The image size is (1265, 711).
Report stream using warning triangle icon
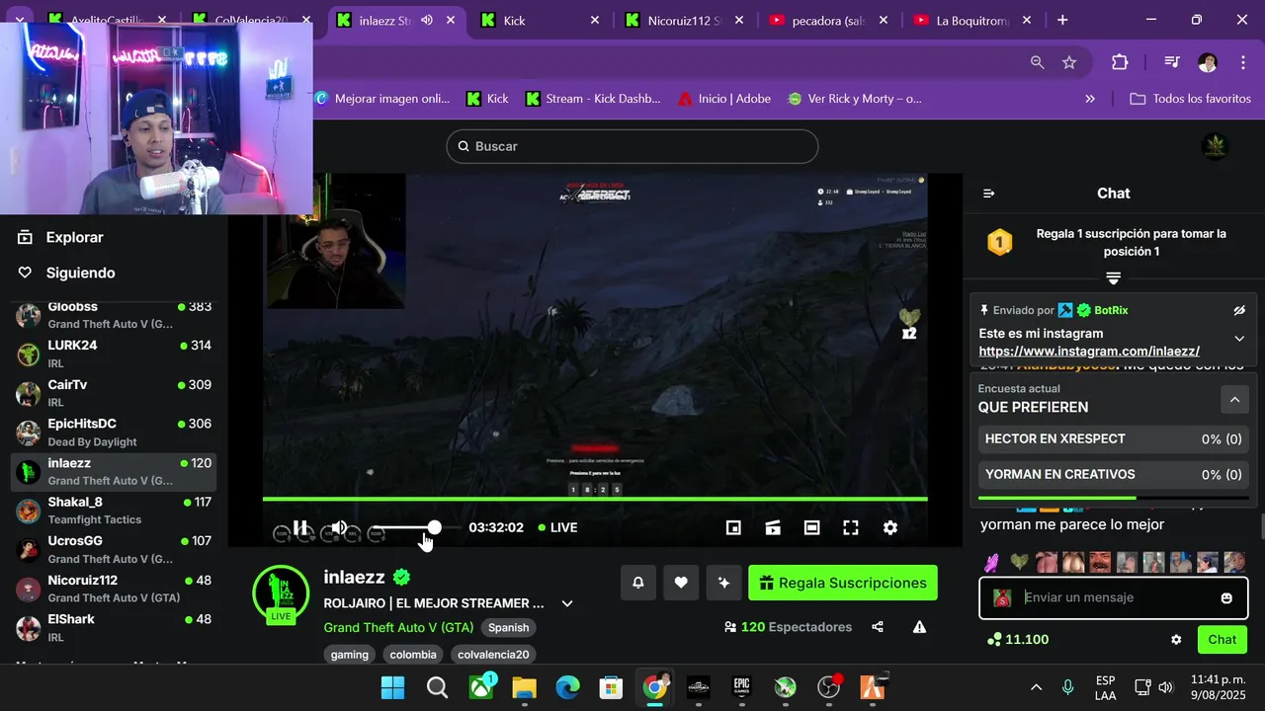[x=919, y=627]
